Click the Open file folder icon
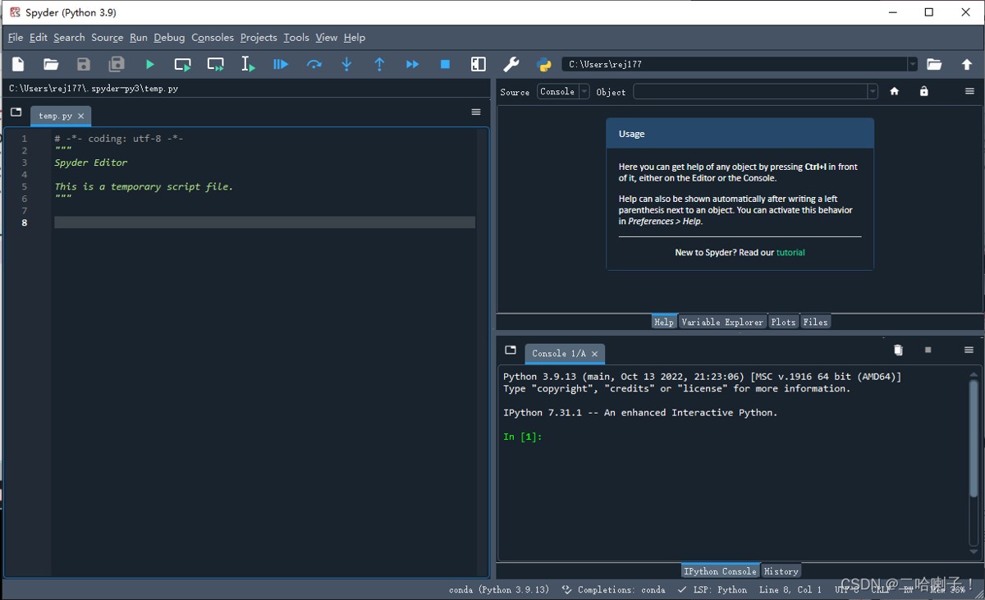This screenshot has width=985, height=600. tap(51, 64)
